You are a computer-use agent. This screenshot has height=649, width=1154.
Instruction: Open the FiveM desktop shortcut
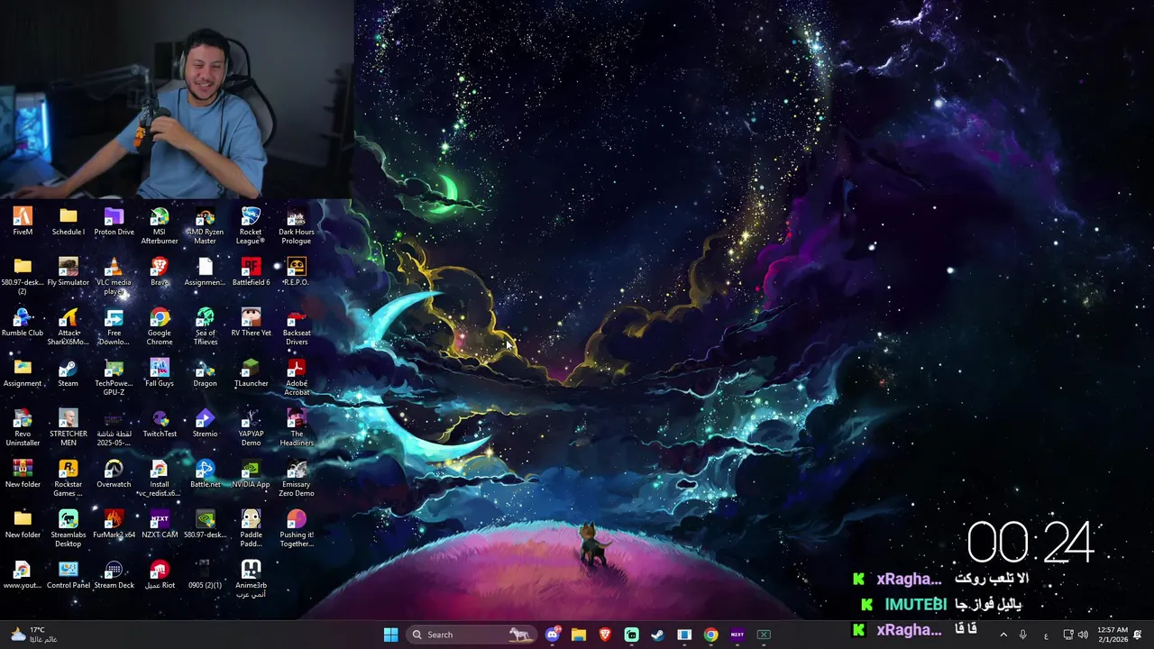coord(23,222)
